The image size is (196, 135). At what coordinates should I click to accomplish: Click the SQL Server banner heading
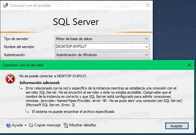[x=76, y=22]
